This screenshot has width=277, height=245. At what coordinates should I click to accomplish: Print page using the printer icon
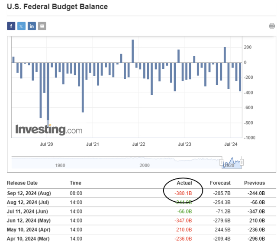pyautogui.click(x=272, y=26)
